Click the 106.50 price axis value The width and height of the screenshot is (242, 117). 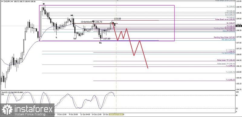pos(239,60)
